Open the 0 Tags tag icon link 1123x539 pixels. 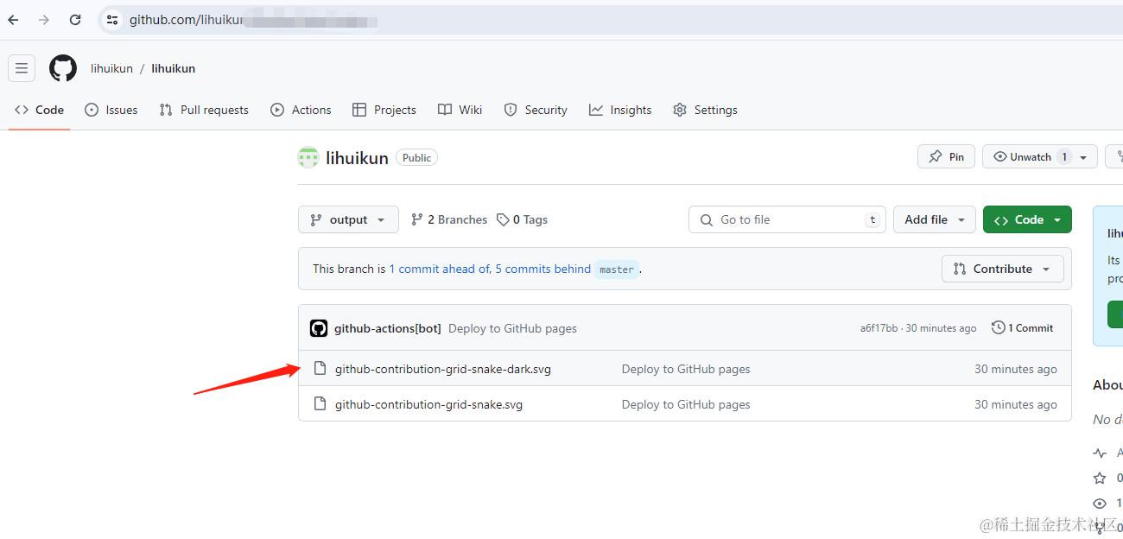[503, 219]
